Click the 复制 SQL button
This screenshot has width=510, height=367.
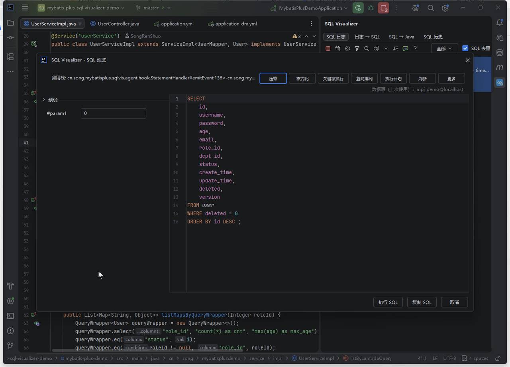pyautogui.click(x=422, y=302)
